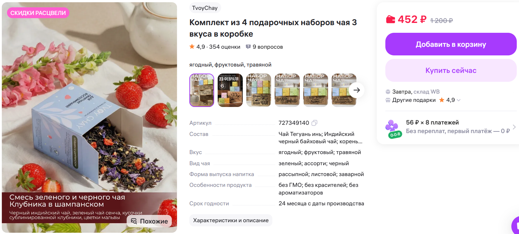Copy article number 727349140 icon
The width and height of the screenshot is (519, 234).
point(314,123)
